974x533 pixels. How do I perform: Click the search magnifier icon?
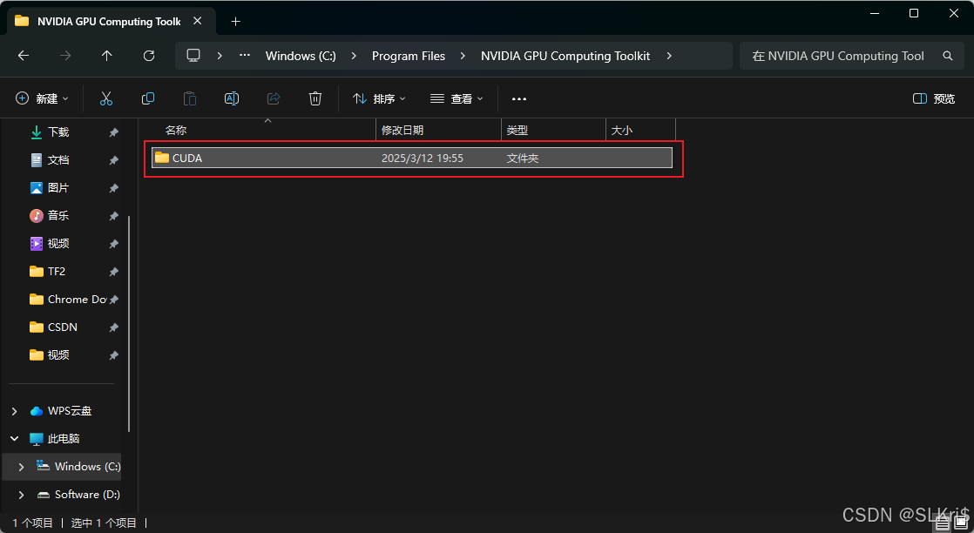click(x=947, y=56)
